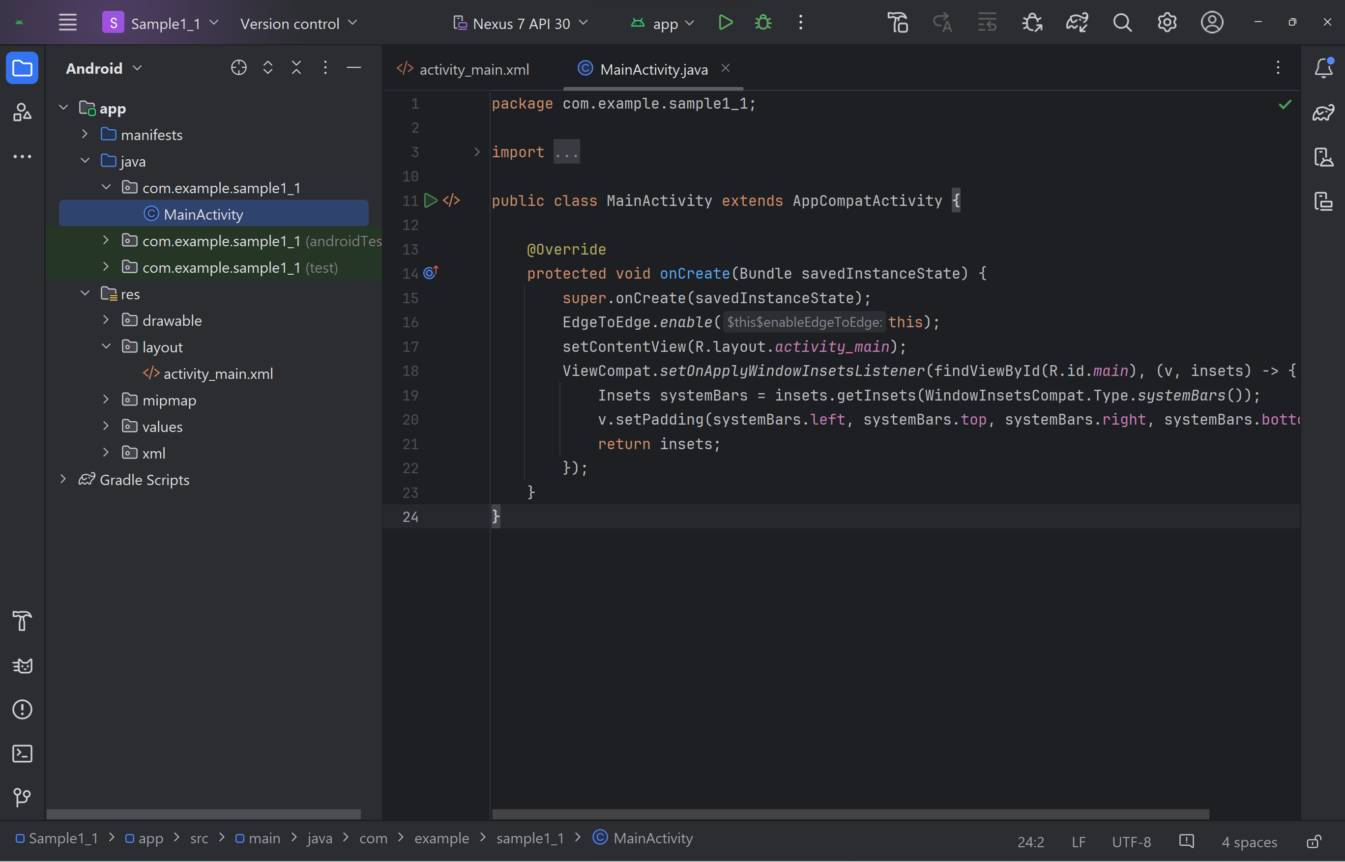Open the Gradle panel on the right sidebar
Image resolution: width=1345 pixels, height=862 pixels.
(x=1324, y=113)
